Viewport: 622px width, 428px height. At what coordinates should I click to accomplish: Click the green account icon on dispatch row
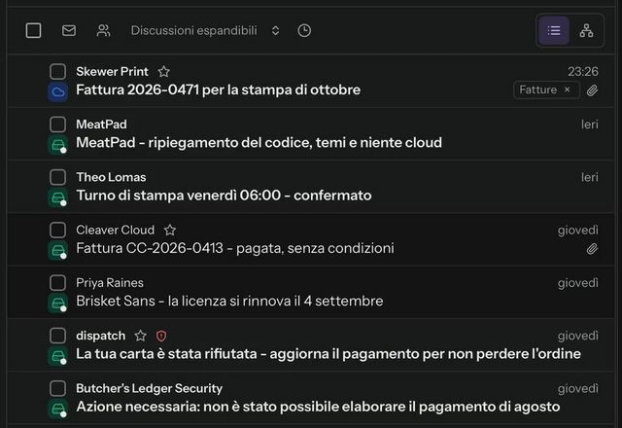(58, 356)
